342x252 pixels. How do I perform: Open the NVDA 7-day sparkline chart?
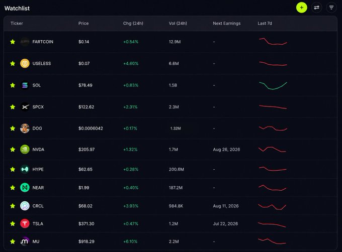[272, 149]
